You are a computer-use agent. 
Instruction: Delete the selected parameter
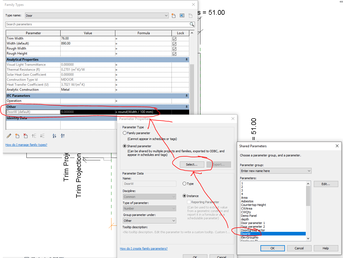[x=26, y=136]
